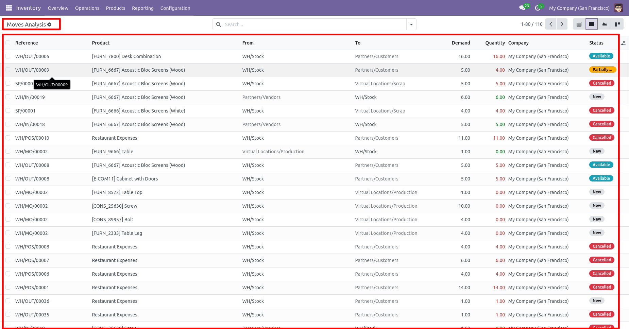Click reference WH/OUT/00035
This screenshot has width=629, height=329.
click(x=32, y=315)
